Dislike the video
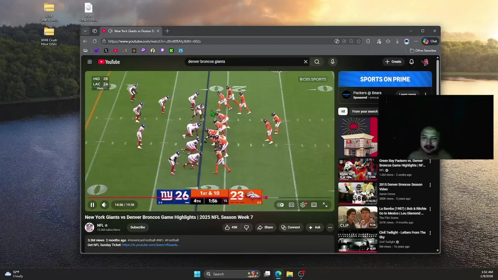498x280 pixels. click(x=246, y=227)
